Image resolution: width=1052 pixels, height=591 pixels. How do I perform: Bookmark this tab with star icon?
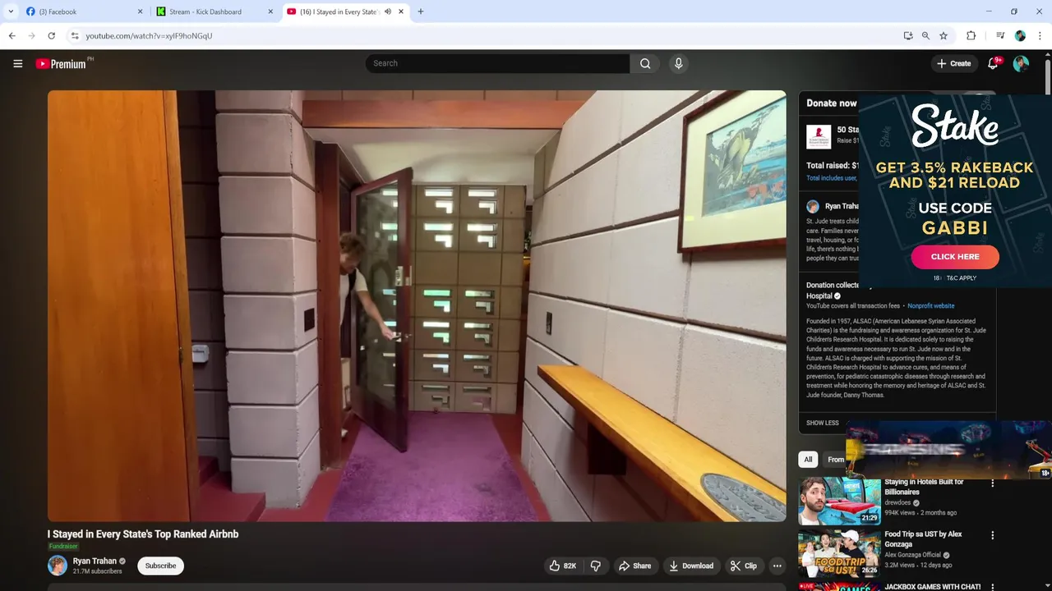(944, 35)
